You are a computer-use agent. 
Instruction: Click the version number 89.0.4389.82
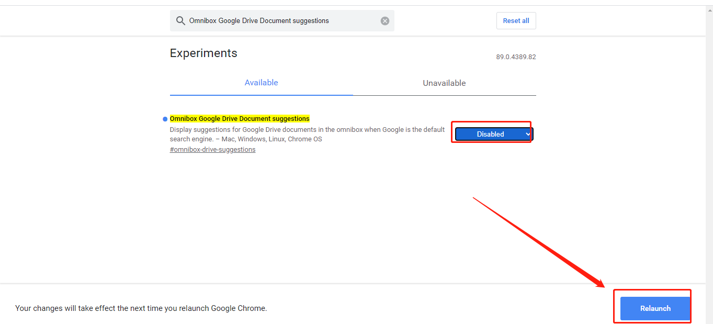tap(516, 57)
